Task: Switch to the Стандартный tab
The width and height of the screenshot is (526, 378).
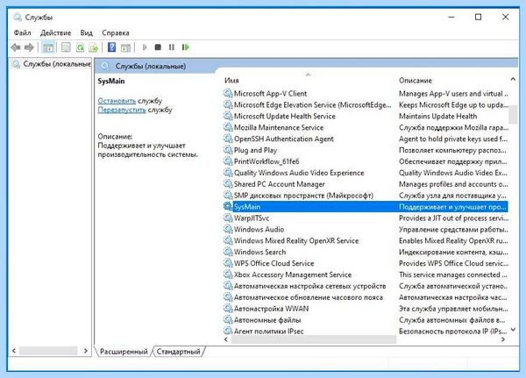Action: 179,352
